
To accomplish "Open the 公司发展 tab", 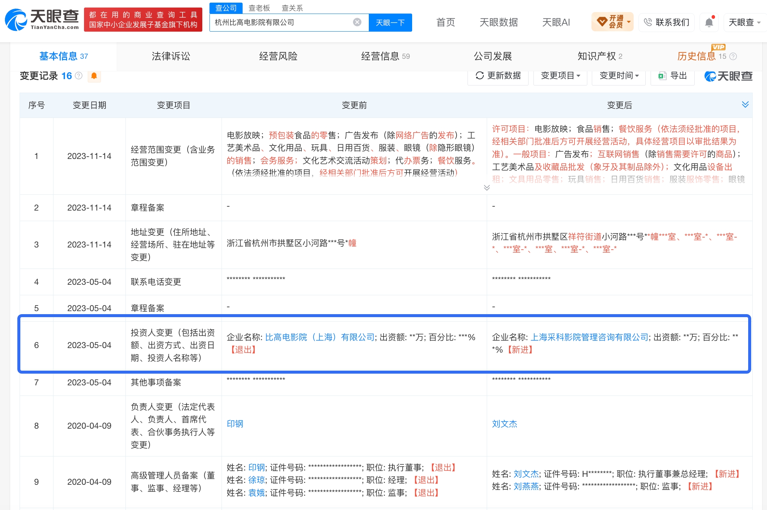I will 493,56.
